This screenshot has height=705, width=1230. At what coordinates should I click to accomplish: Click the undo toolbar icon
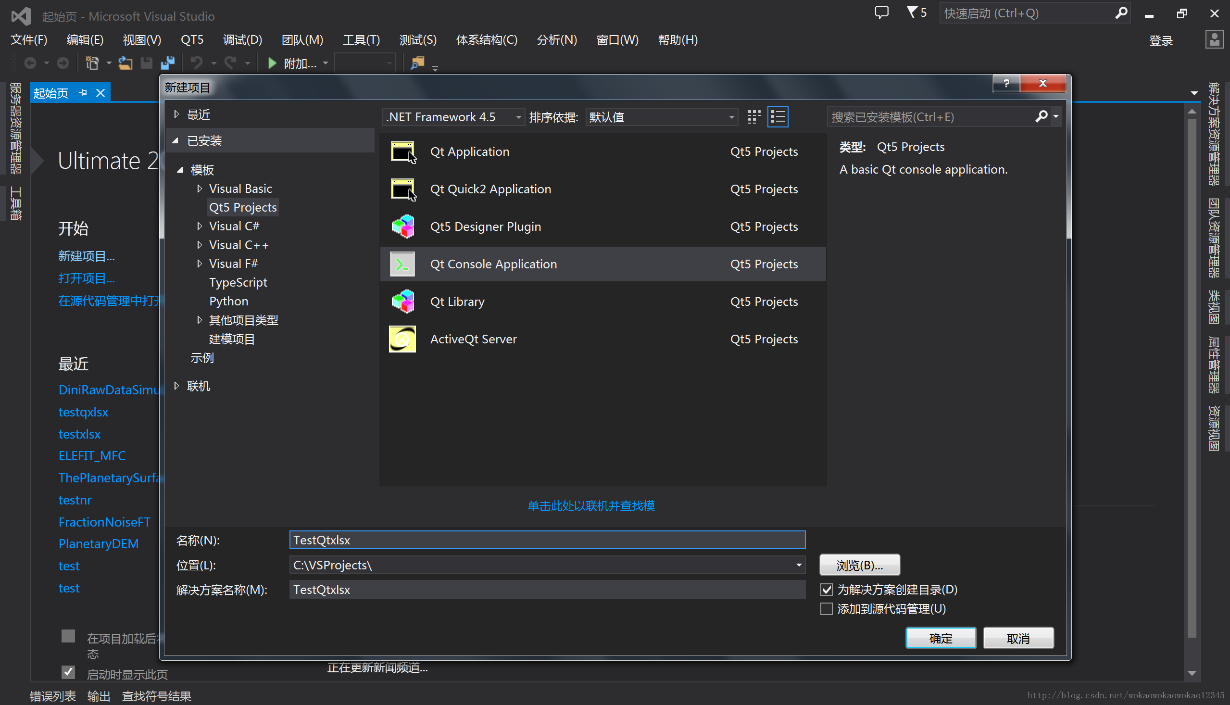point(196,63)
